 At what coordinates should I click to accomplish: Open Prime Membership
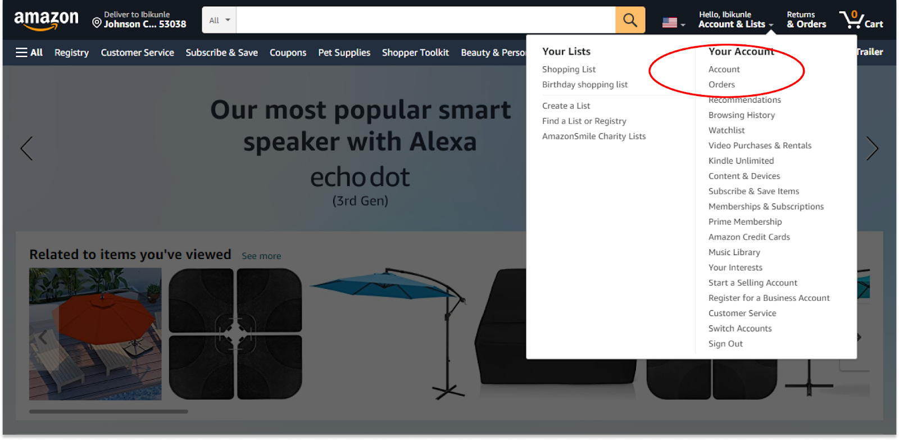[x=745, y=221]
